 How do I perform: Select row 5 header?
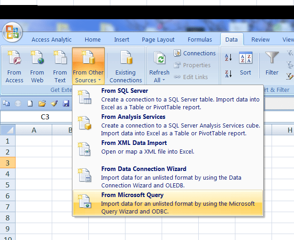click(x=7, y=185)
